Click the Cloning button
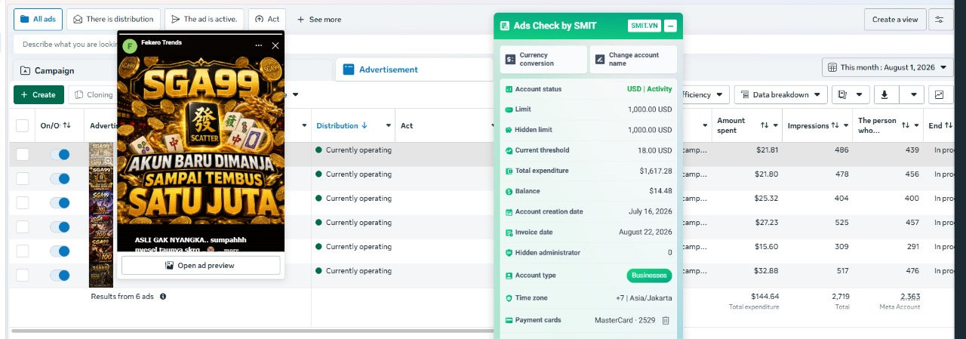 [x=92, y=94]
